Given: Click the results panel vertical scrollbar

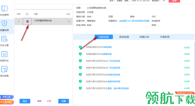Looking at the screenshot, I should [194, 61].
